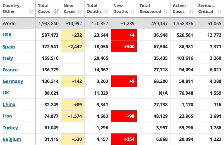Select Turkey total cases 61,049

pos(51,128)
